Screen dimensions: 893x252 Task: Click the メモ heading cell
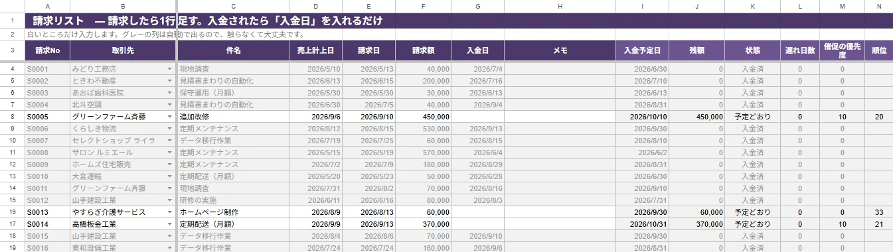click(x=560, y=50)
